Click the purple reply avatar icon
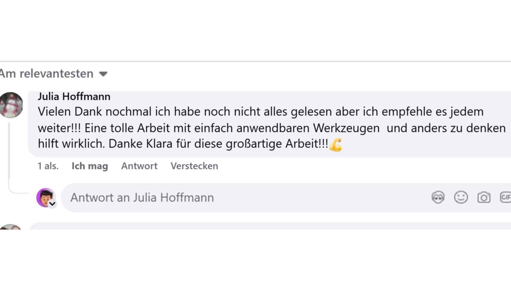 (x=45, y=197)
